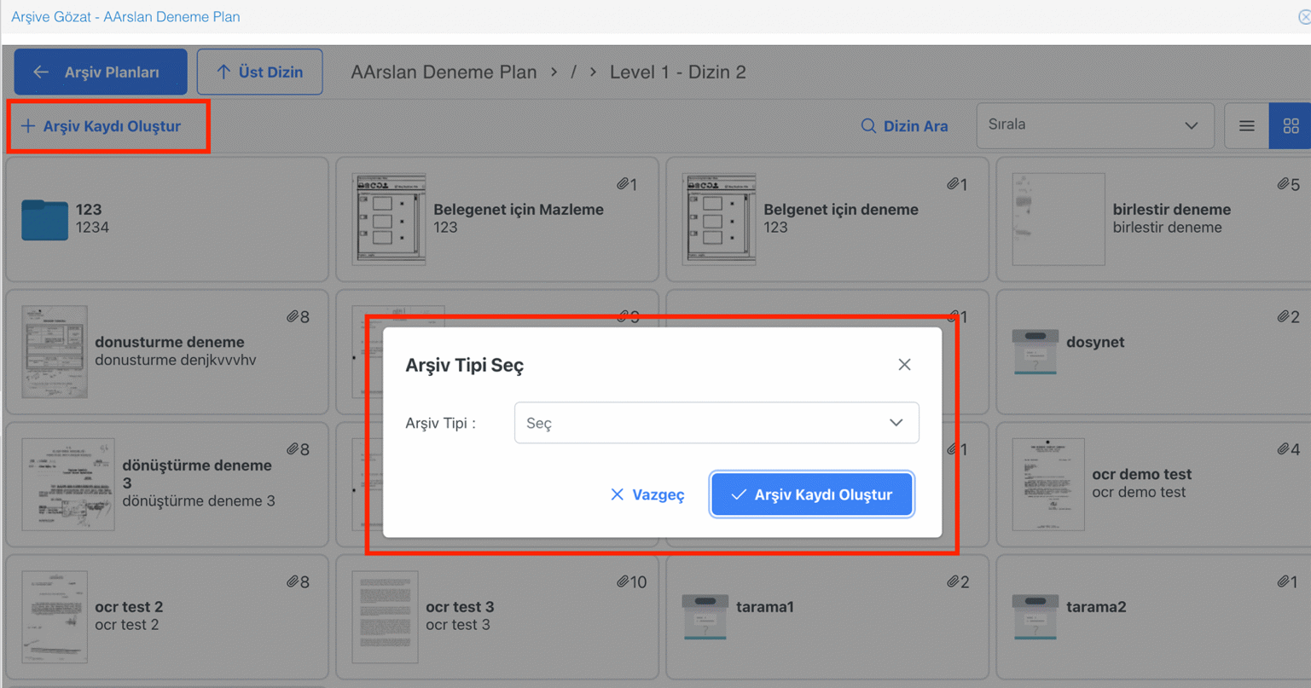Open the dosynet archive box icon
The width and height of the screenshot is (1311, 688).
coord(1035,350)
